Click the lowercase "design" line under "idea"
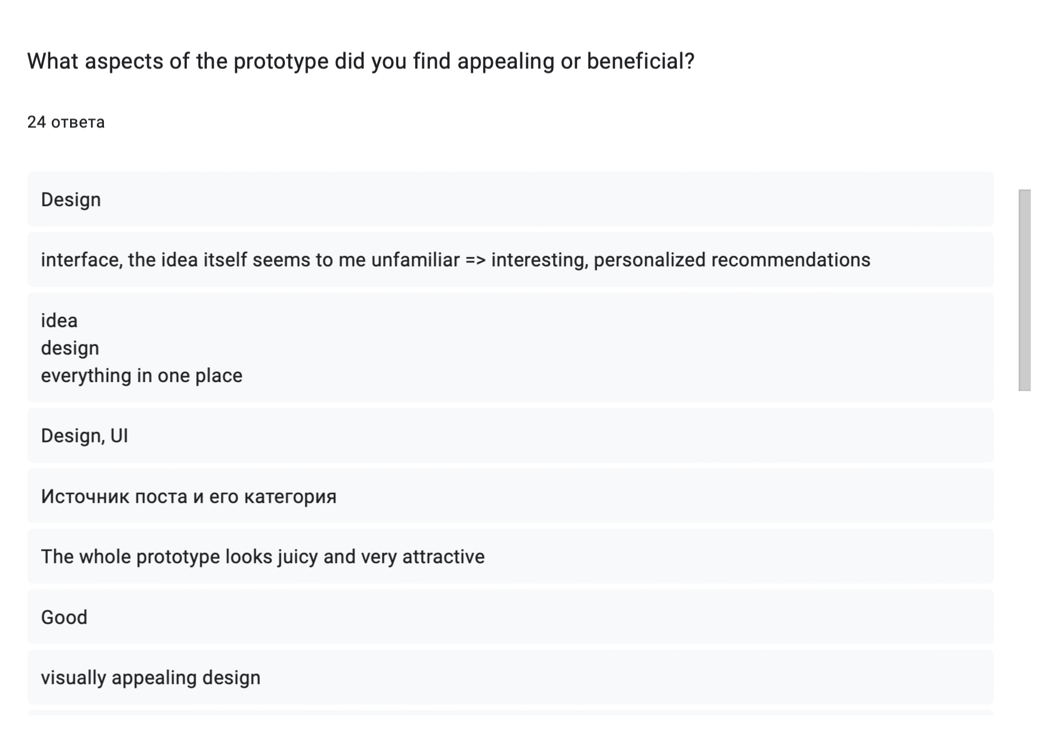The width and height of the screenshot is (1043, 741). (x=70, y=348)
